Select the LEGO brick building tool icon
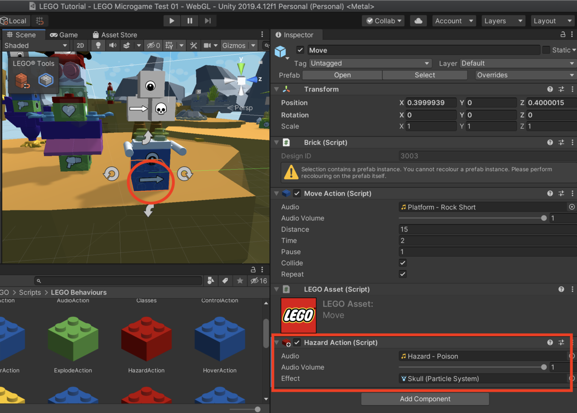 (x=22, y=80)
